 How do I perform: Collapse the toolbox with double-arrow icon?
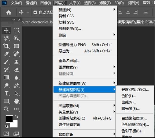click(14, 20)
